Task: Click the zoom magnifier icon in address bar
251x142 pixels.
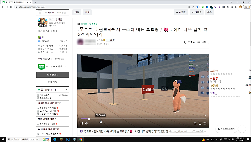Action: click(189, 7)
